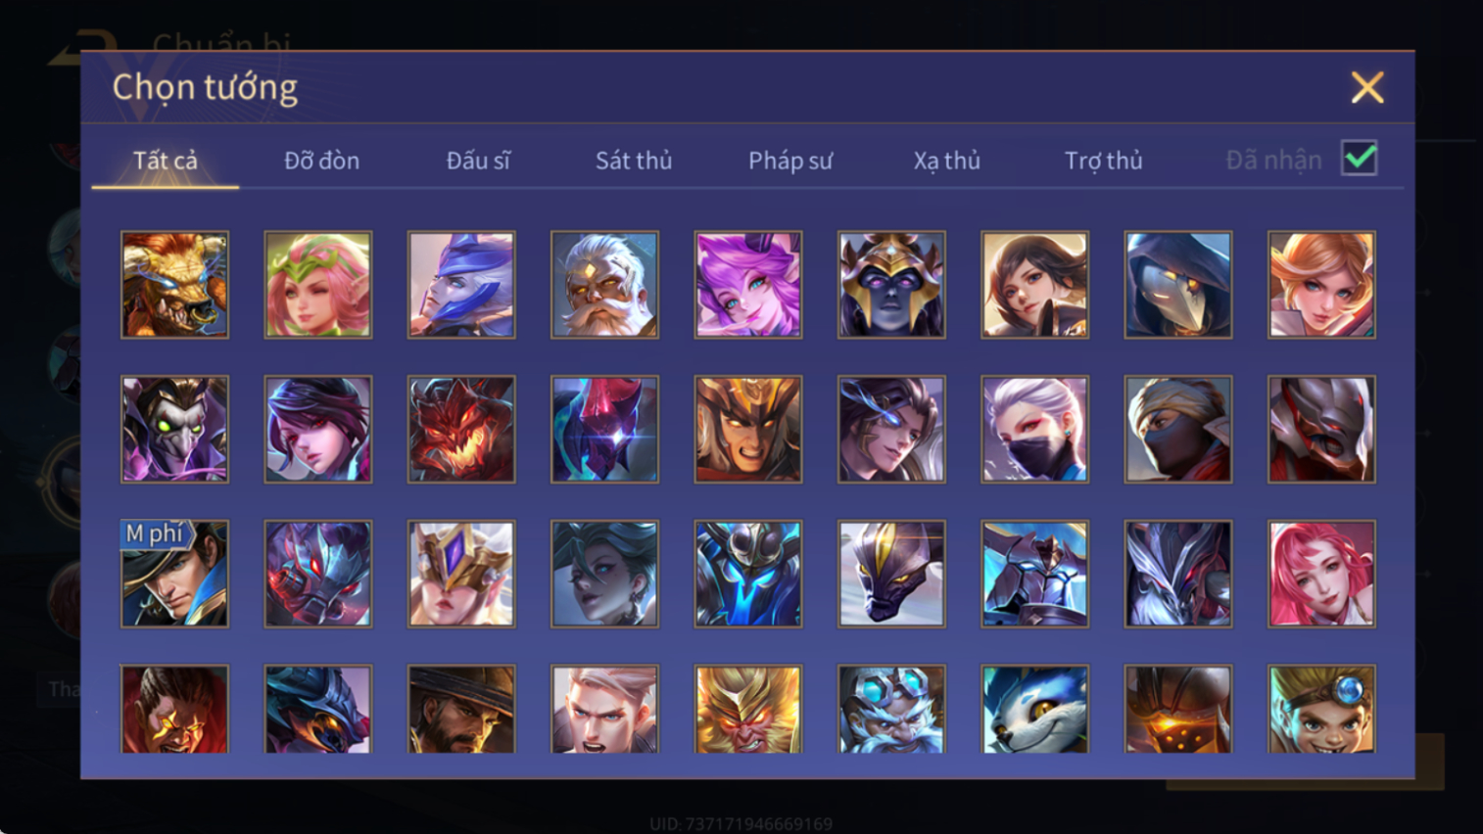Switch to the 'Đỡ đòn' tab

pos(321,161)
